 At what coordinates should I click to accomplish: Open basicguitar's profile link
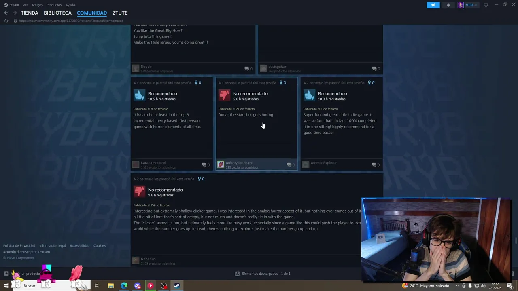coord(277,67)
